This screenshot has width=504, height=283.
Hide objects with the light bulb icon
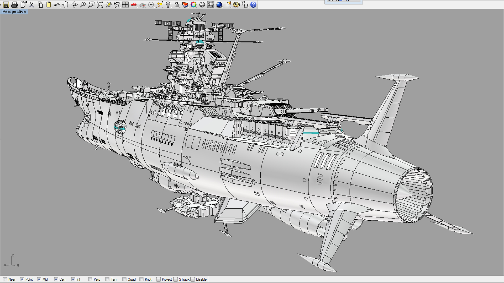pos(168,5)
